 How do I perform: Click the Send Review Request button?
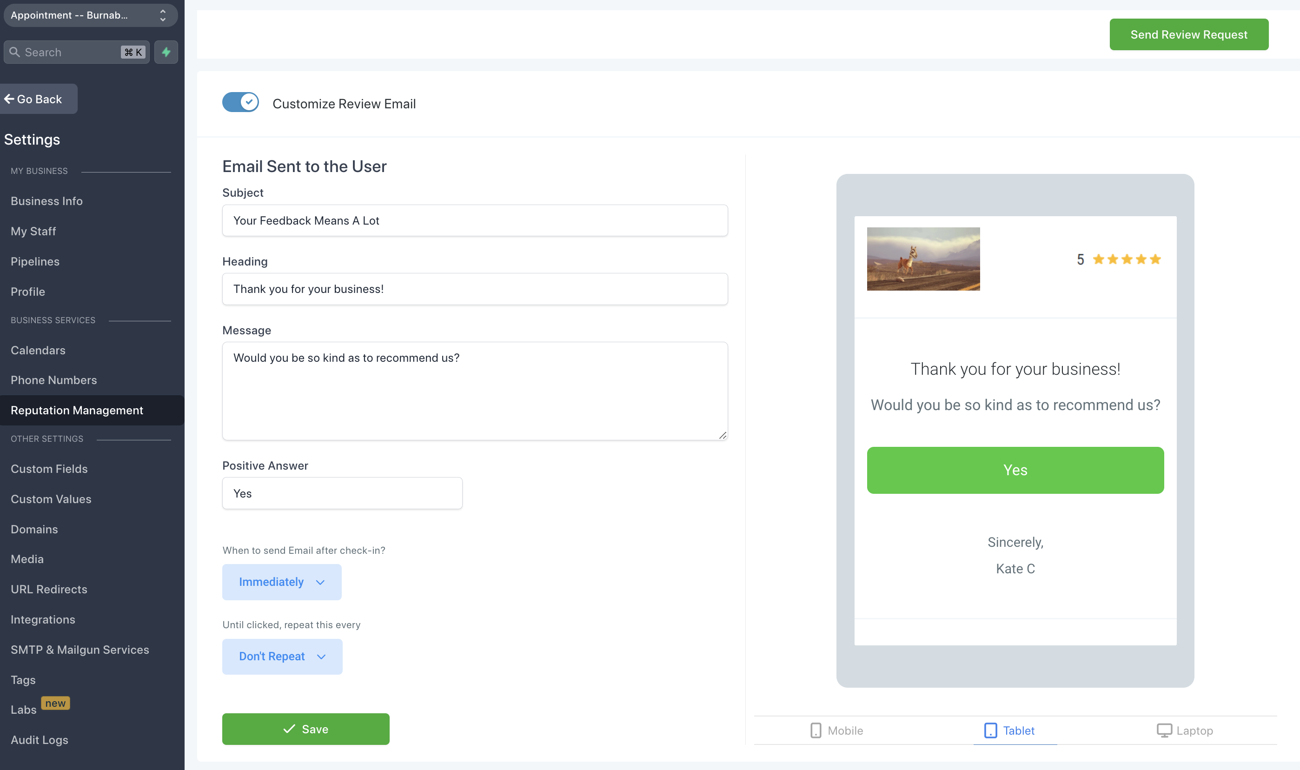click(1189, 34)
